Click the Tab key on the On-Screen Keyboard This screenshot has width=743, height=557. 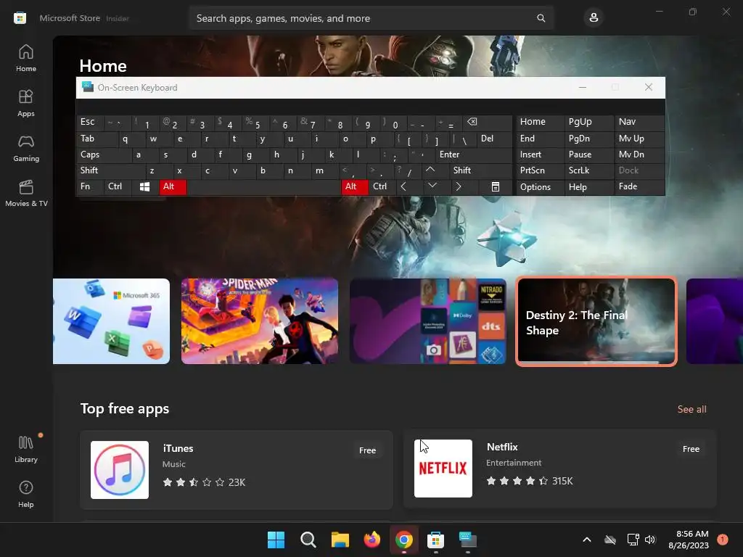[97, 139]
